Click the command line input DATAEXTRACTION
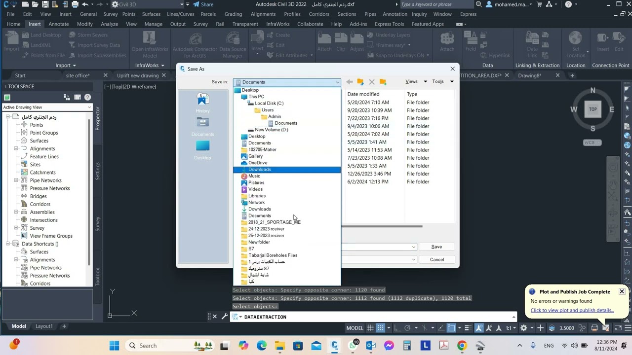 (375, 317)
